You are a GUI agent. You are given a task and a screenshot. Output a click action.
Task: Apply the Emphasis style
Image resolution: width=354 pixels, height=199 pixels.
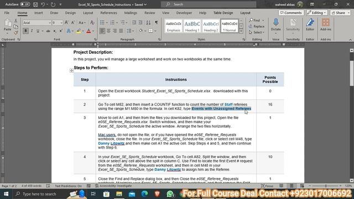[173, 26]
